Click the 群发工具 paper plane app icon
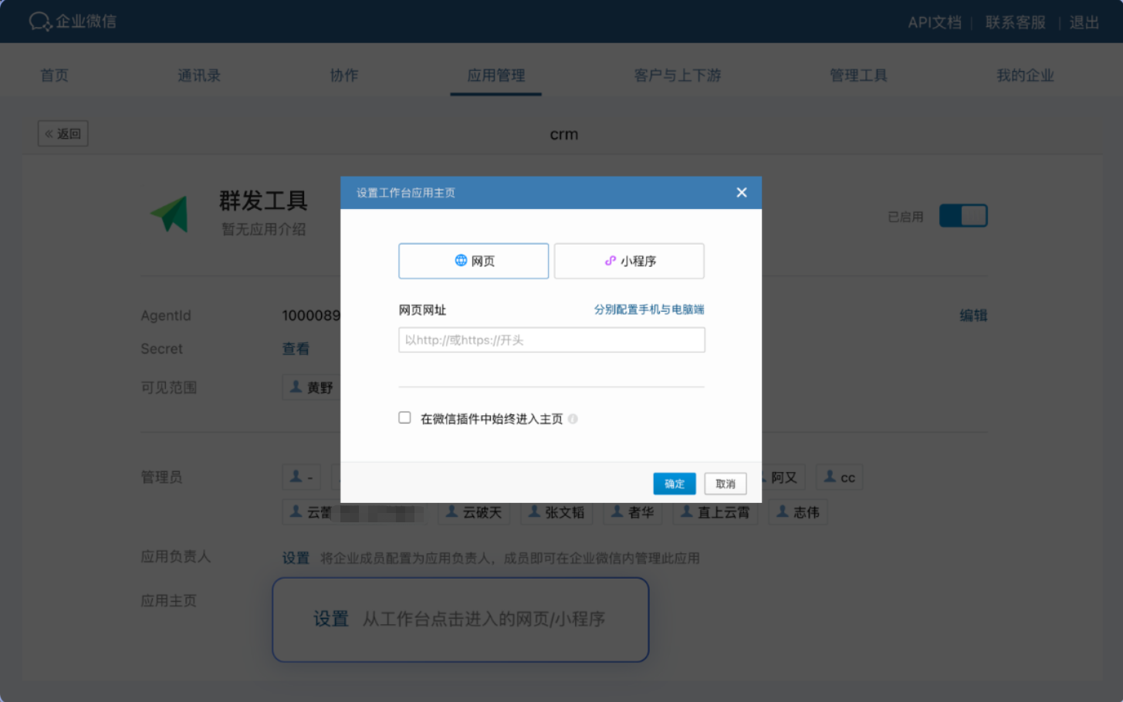 point(170,214)
